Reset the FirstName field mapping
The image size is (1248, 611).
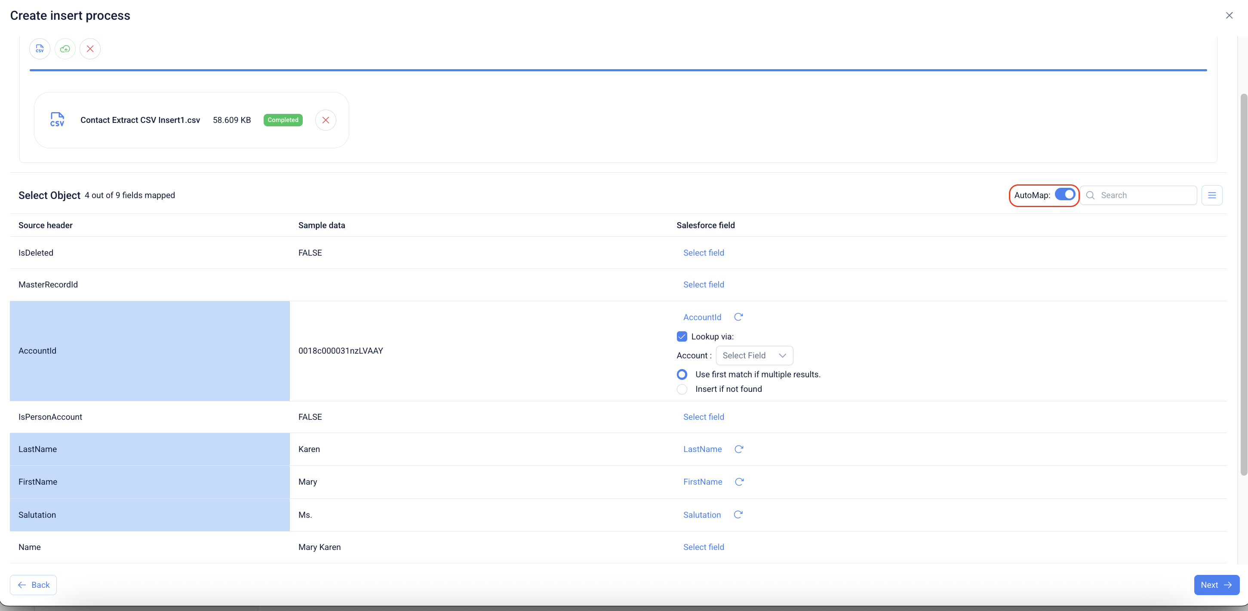tap(739, 482)
